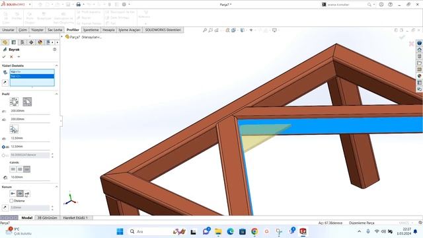Open the ConfigurationManager tab icon

[22, 42]
